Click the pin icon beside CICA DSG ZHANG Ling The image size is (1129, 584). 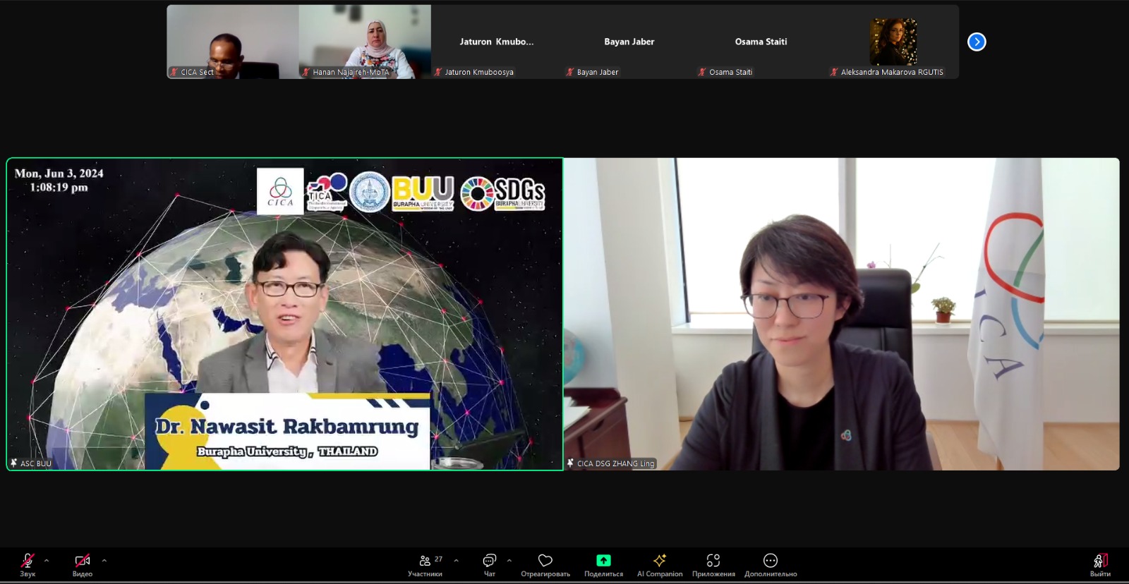(570, 463)
